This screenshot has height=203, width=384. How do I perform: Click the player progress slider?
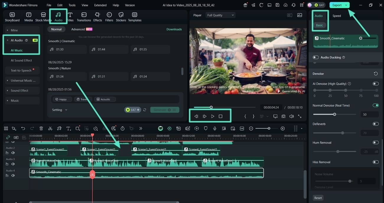point(224,107)
